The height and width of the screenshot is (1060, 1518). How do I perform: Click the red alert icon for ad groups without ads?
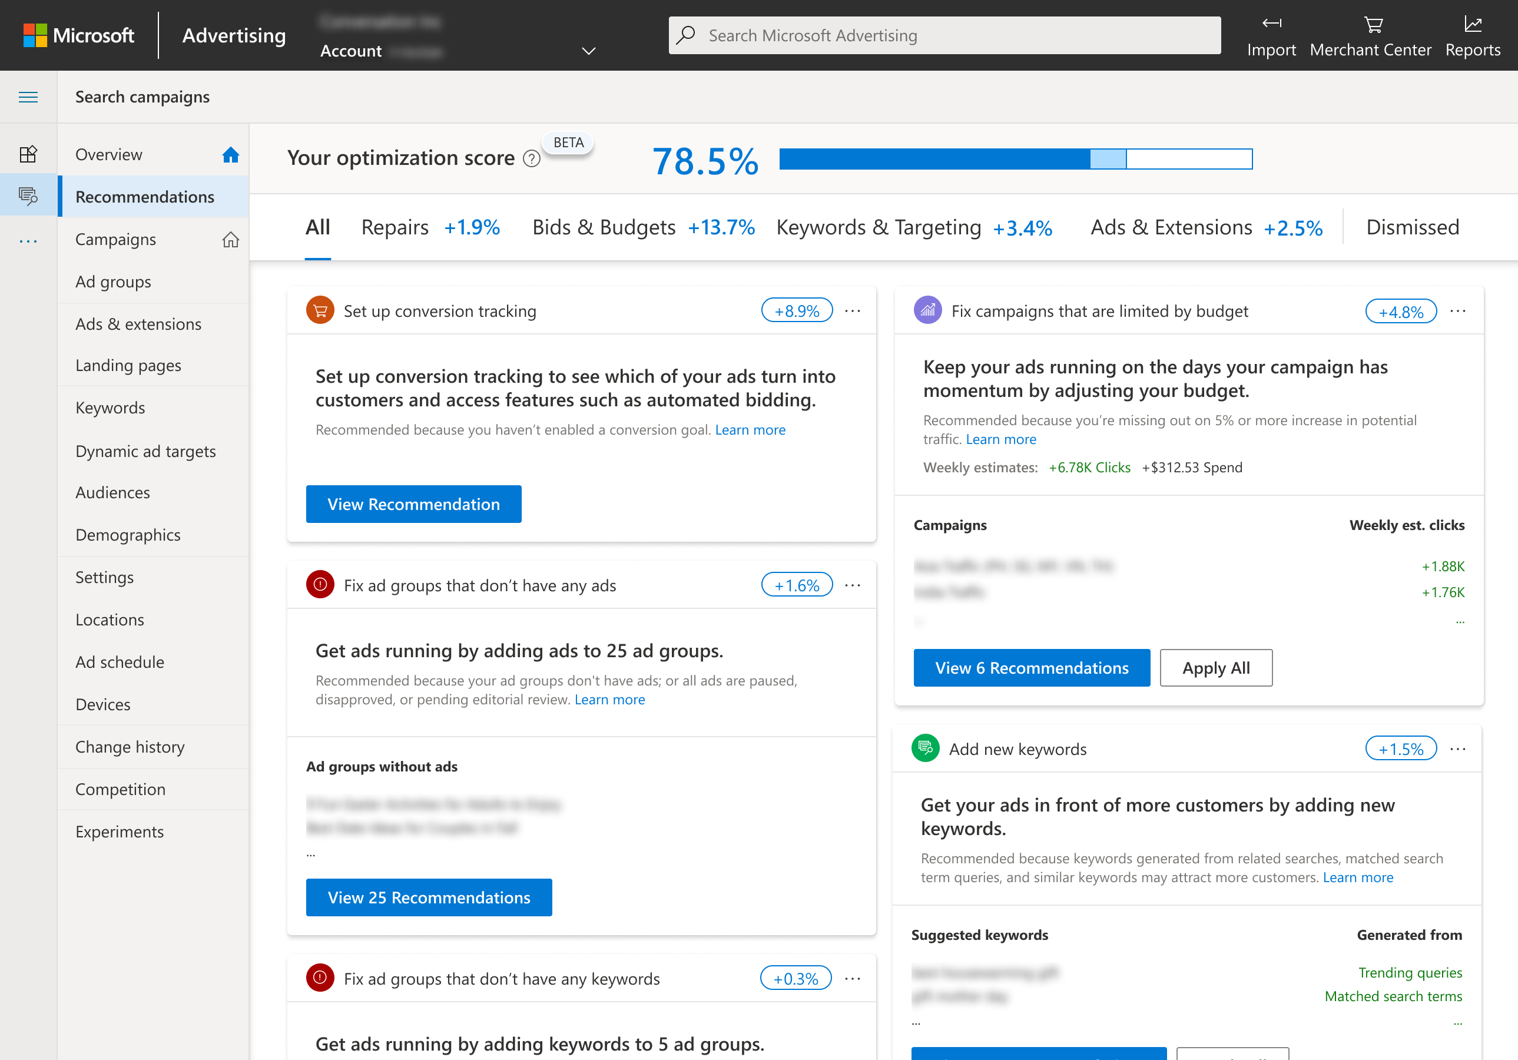pyautogui.click(x=320, y=585)
